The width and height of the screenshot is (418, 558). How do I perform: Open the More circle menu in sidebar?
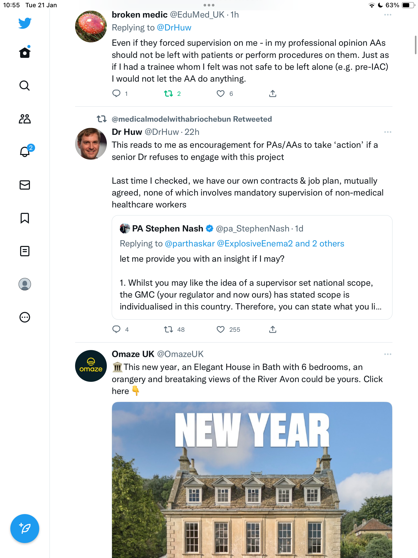coord(25,317)
